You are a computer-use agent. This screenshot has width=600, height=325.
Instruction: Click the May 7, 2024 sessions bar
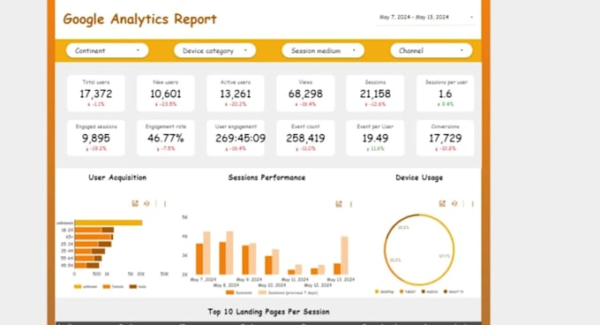click(x=199, y=259)
